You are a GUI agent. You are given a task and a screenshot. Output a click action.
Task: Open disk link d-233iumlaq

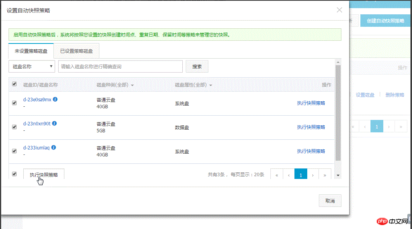(x=36, y=148)
